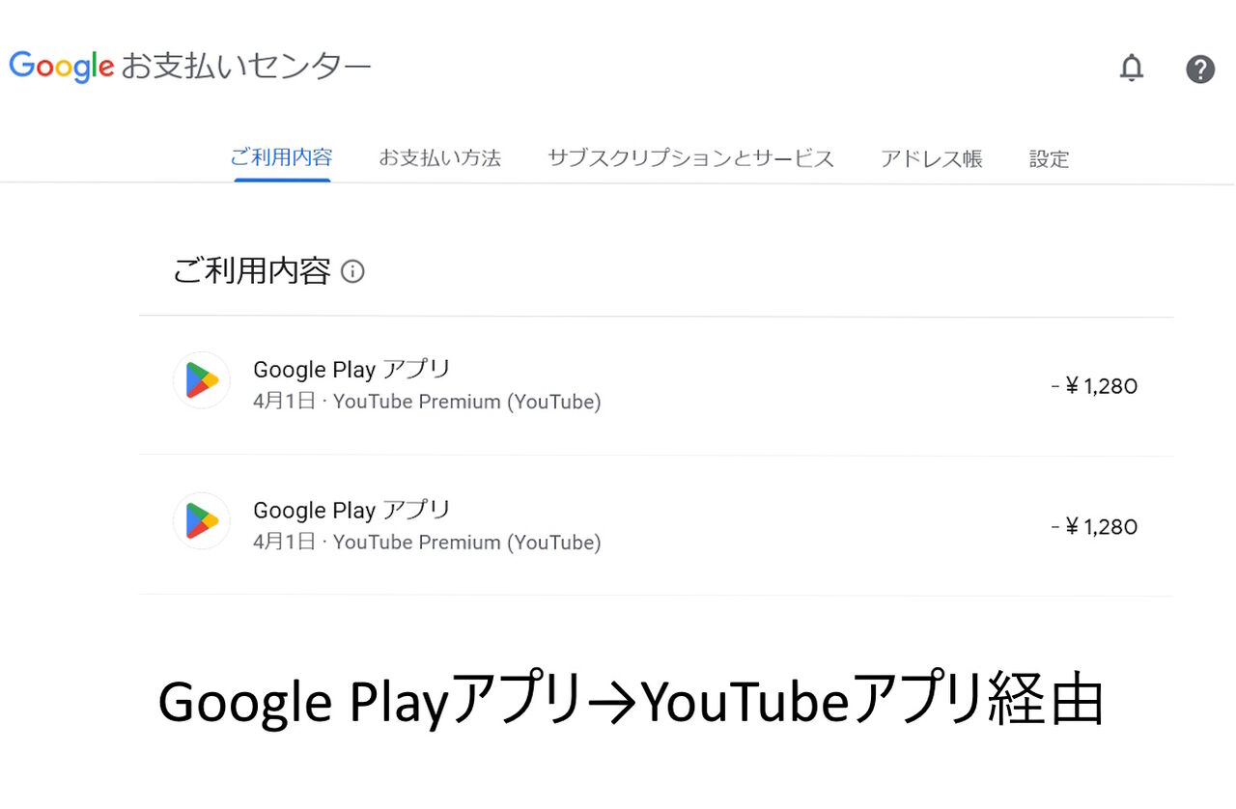Open the 設定 tab
Screen dimensions: 1236x809
coord(1049,158)
